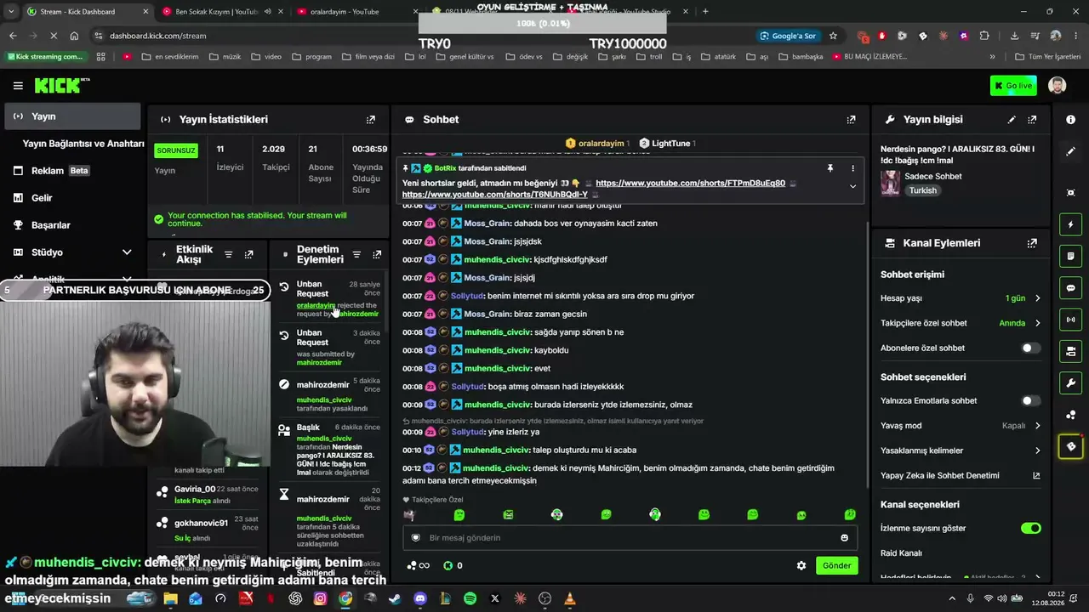The image size is (1089, 612).
Task: Open chat settings gear icon
Action: [x=801, y=565]
